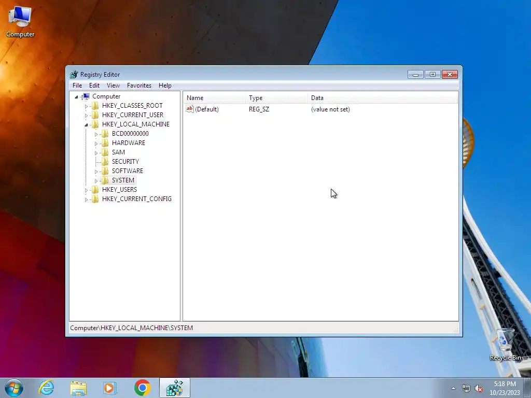Viewport: 531px width, 398px height.
Task: Maximize the Registry Editor window
Action: pyautogui.click(x=432, y=75)
